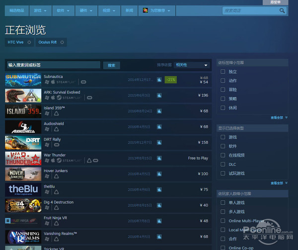This screenshot has height=250, width=298.
Task: Open the 新闻 store tab
Action: [129, 10]
